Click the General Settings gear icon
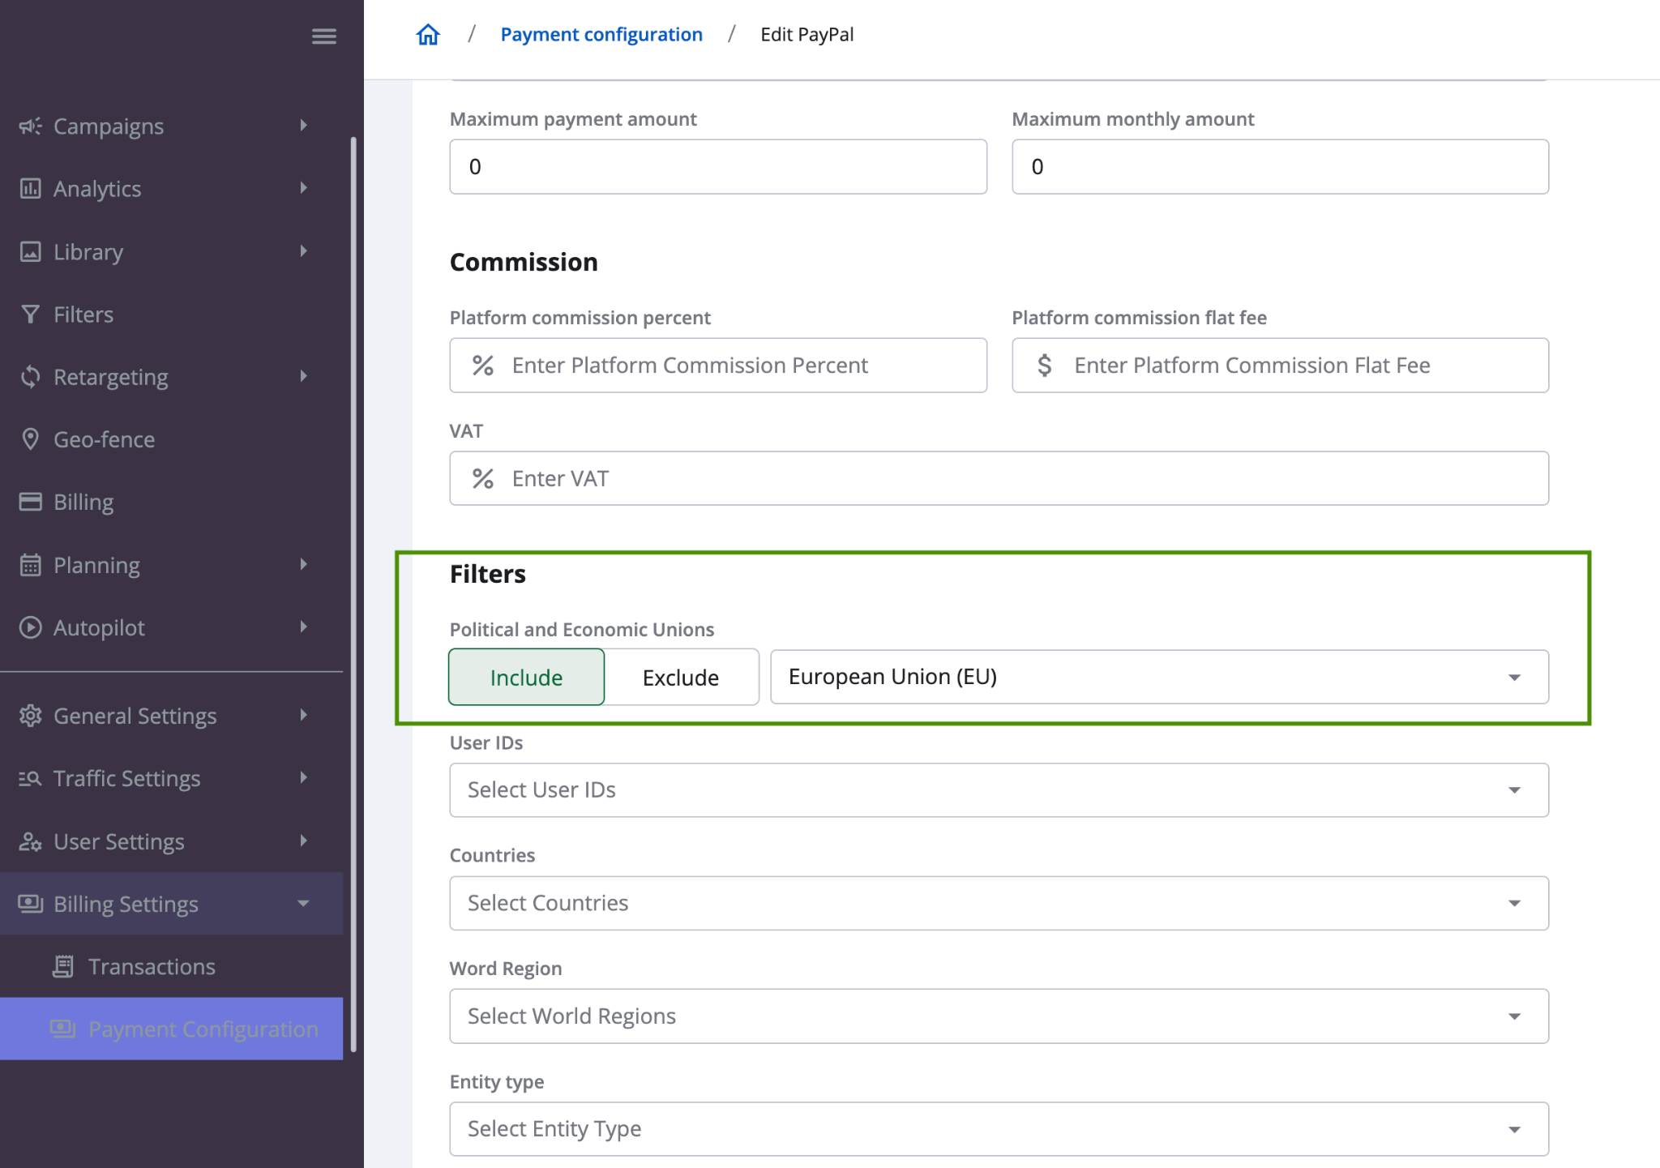1660x1168 pixels. 30,716
